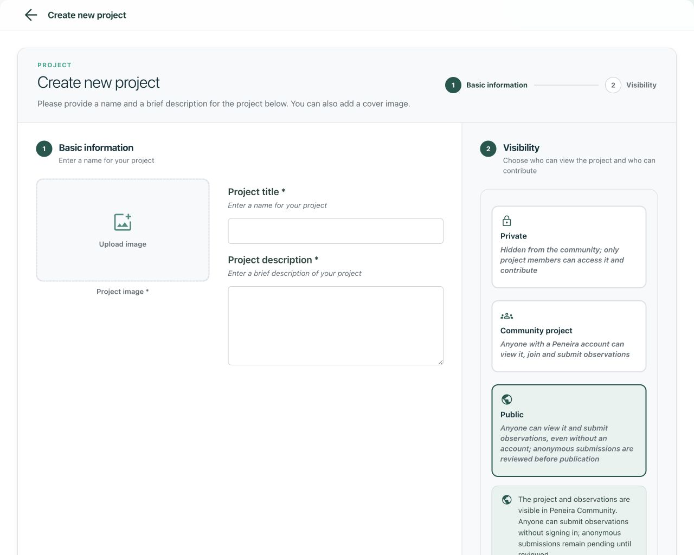Click the green 'PROJECT' overline label
The width and height of the screenshot is (694, 555).
(x=54, y=65)
